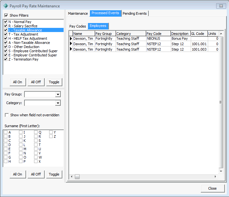Toggle the D - Other Deduction filter

(x=5, y=47)
